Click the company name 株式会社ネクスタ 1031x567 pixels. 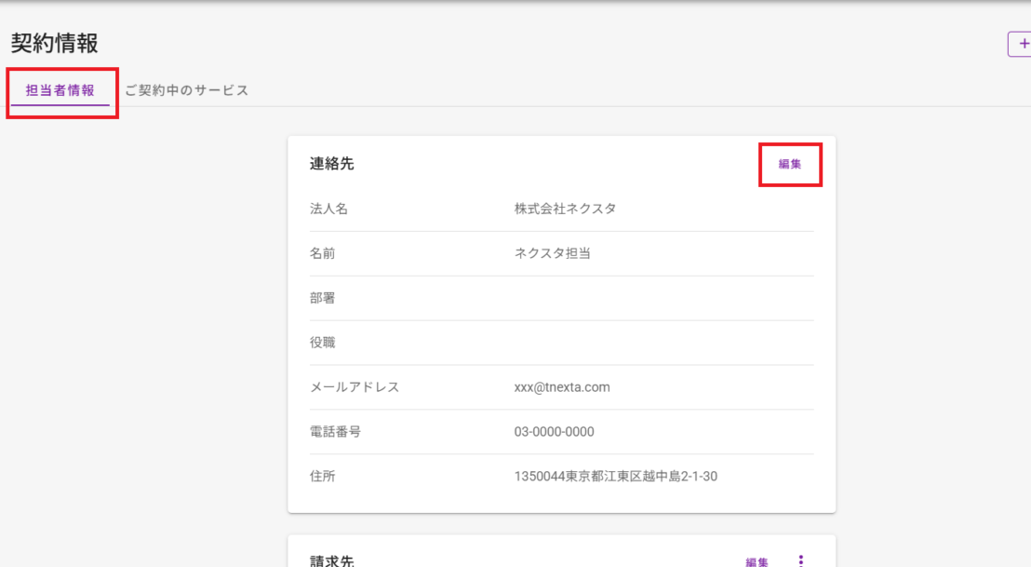click(565, 209)
